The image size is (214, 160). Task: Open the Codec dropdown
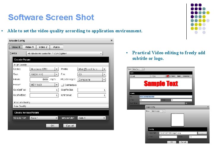[x=44, y=69]
